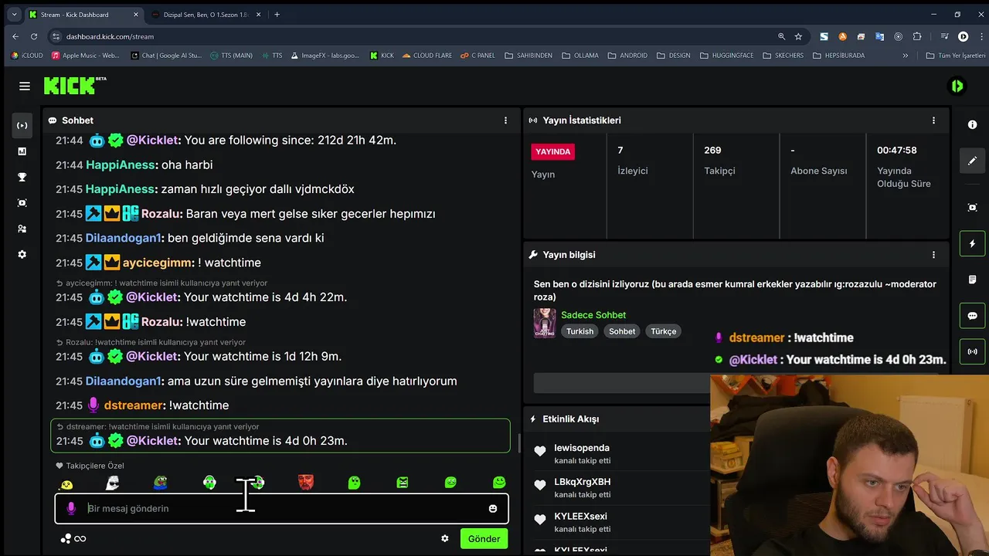Click the YAYINDA live status badge
989x556 pixels.
tap(552, 151)
